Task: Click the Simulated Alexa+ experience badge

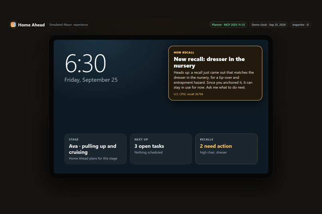Action: tap(69, 25)
